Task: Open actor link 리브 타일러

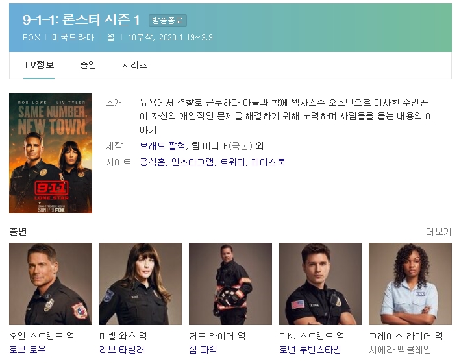Action: [122, 350]
